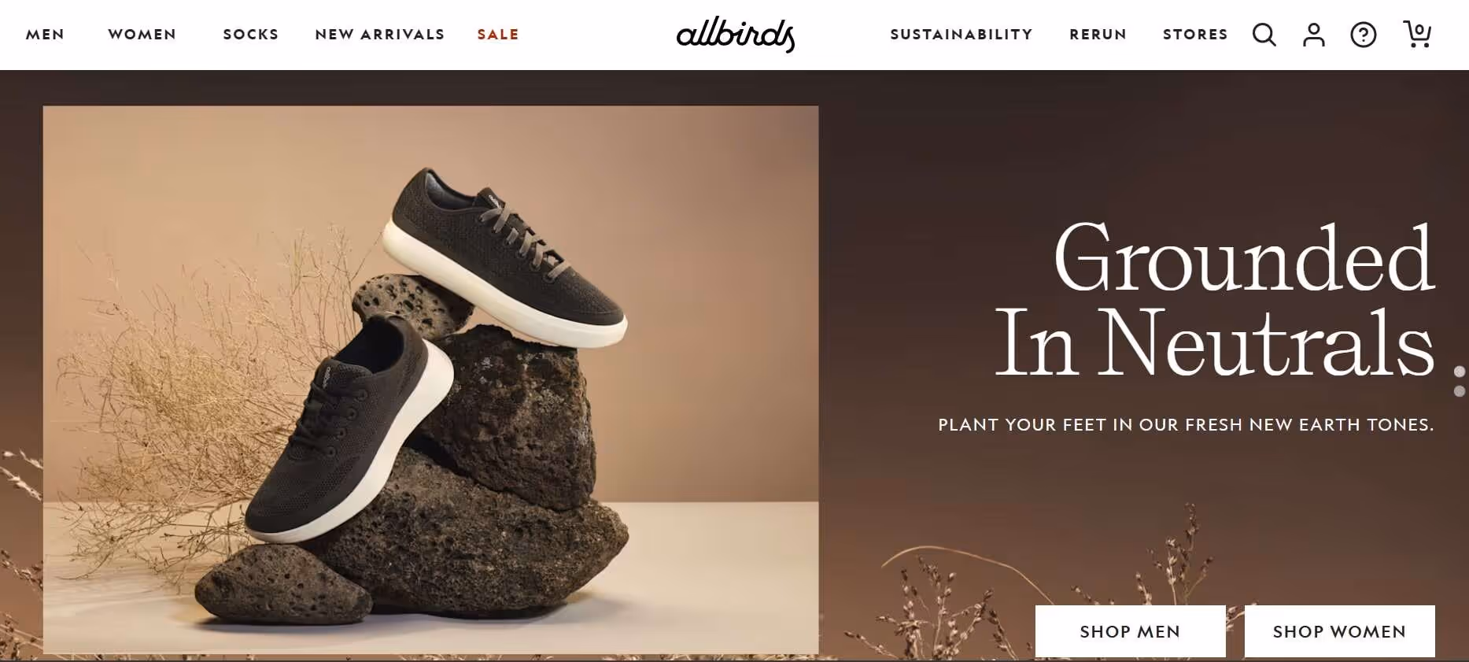1469x662 pixels.
Task: Click the hero sneaker photo
Action: click(430, 380)
